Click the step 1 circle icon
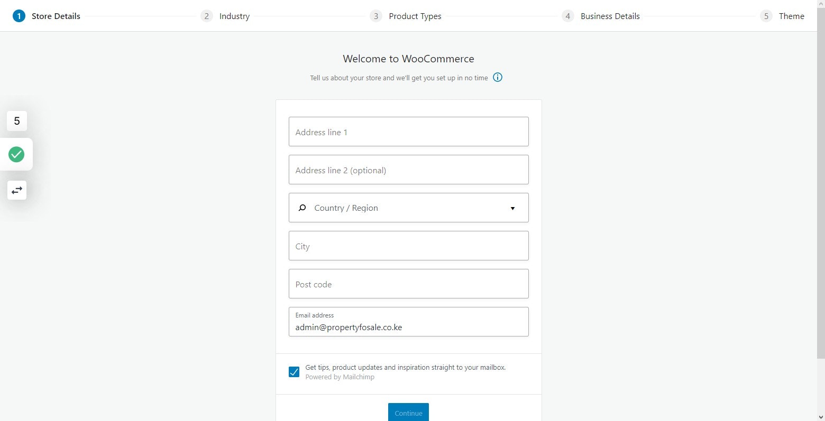The width and height of the screenshot is (825, 421). 19,16
